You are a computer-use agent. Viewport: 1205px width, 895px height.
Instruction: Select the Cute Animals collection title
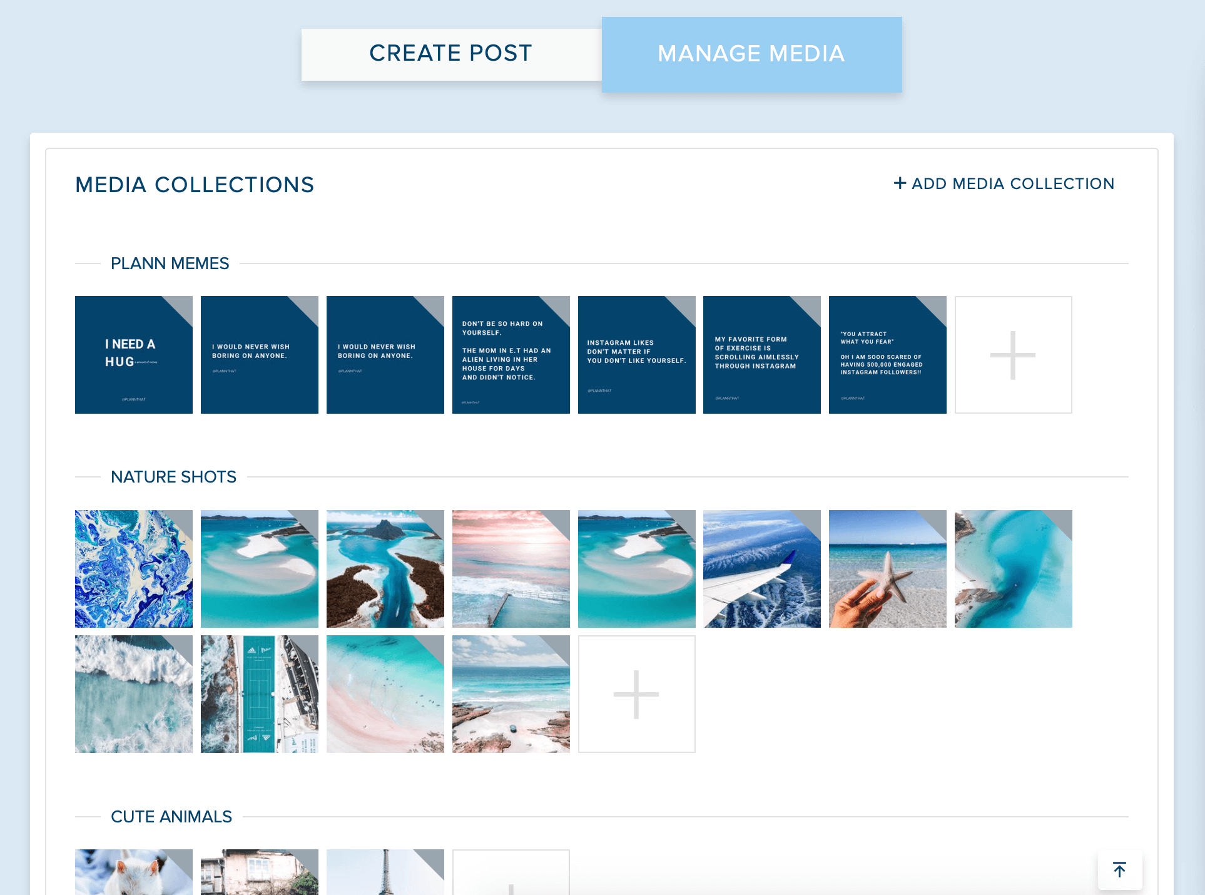point(171,816)
